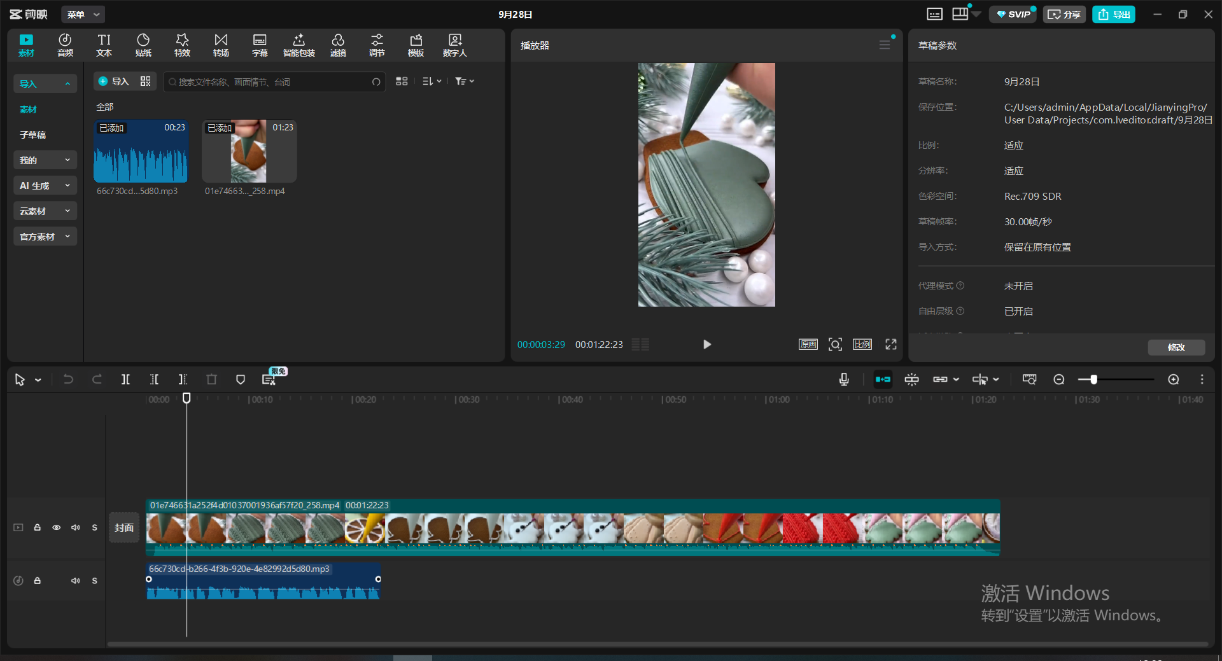Open the 转场 transitions tab
The image size is (1222, 661).
[x=221, y=45]
